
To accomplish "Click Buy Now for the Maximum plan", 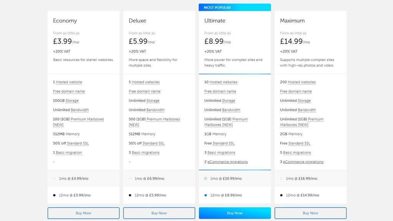I will tap(310, 213).
